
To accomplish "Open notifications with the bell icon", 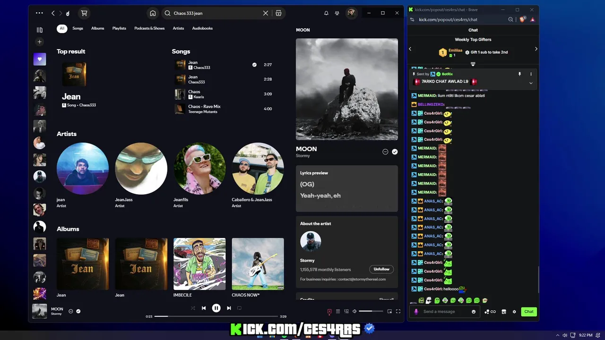I will (x=326, y=13).
